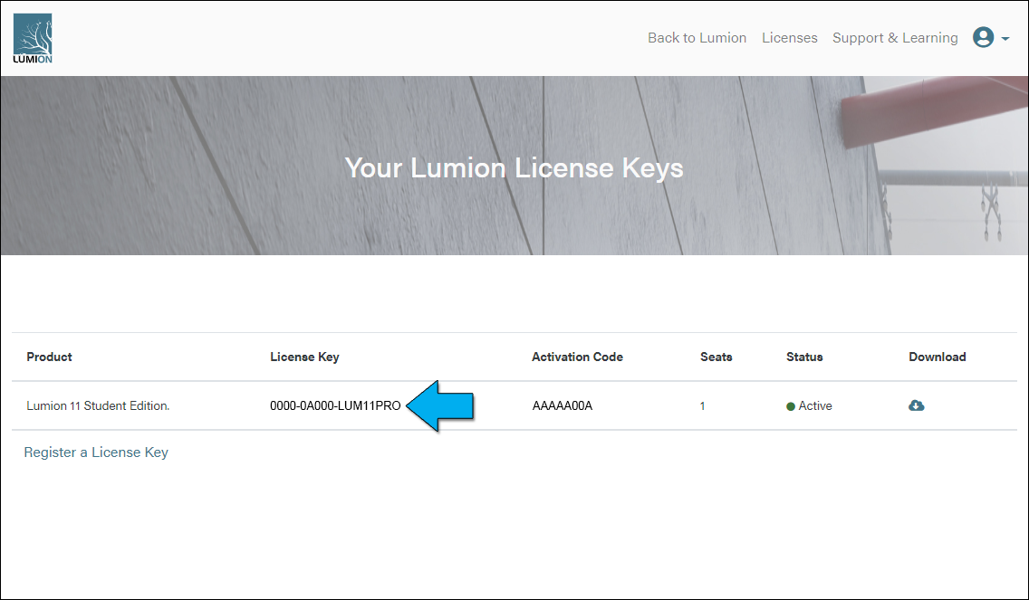This screenshot has height=600, width=1029.
Task: Click the Seats column header
Action: pos(716,357)
